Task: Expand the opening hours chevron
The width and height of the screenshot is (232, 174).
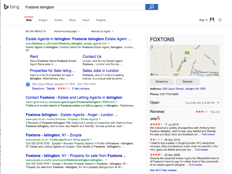Action: 218,102
